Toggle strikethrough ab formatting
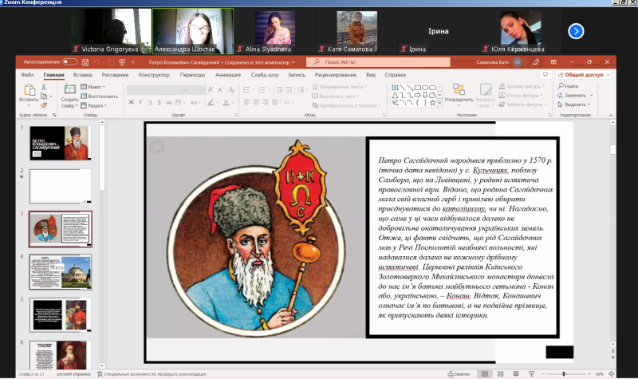 (168, 102)
